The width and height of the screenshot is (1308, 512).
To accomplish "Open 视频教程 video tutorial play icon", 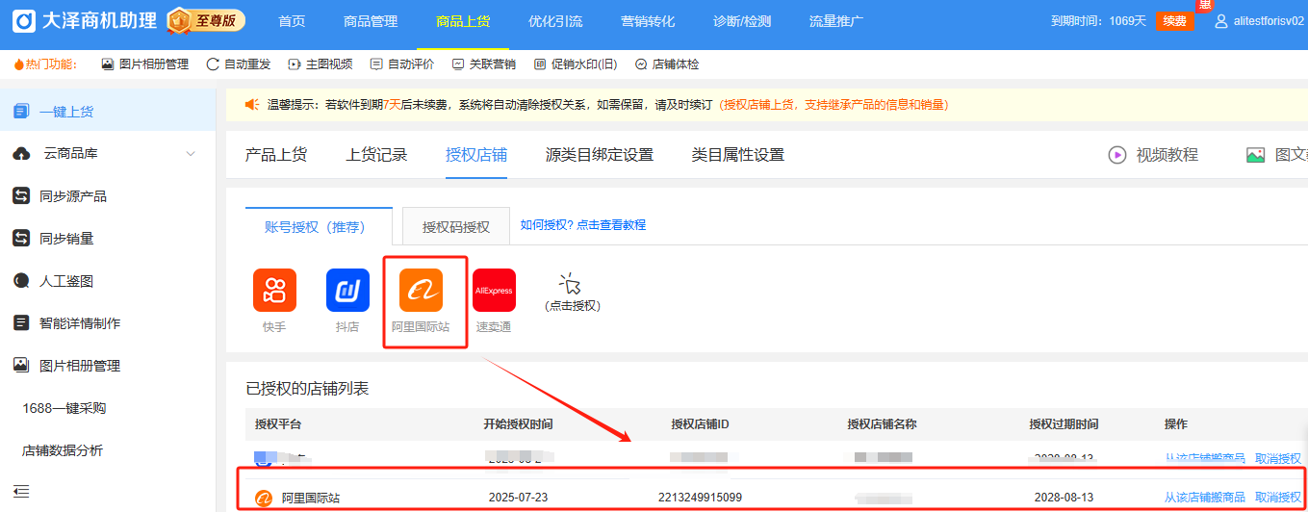I will click(1116, 155).
